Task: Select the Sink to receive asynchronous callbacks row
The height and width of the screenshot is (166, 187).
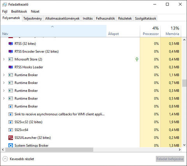Action: pos(91,114)
